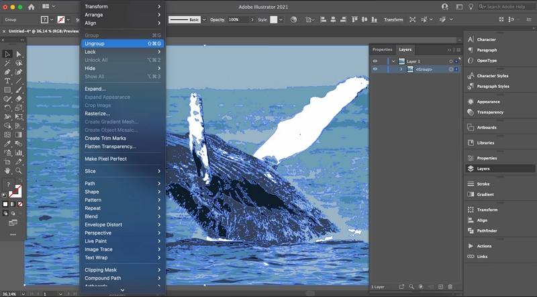Open the zoom level dropdown at 36.14%

(x=22, y=294)
